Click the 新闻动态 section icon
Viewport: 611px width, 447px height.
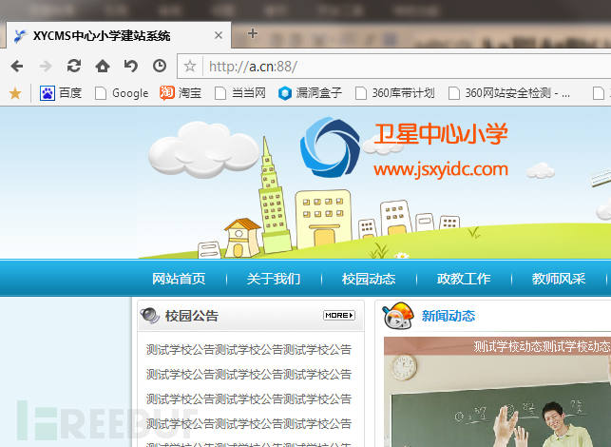(x=398, y=316)
